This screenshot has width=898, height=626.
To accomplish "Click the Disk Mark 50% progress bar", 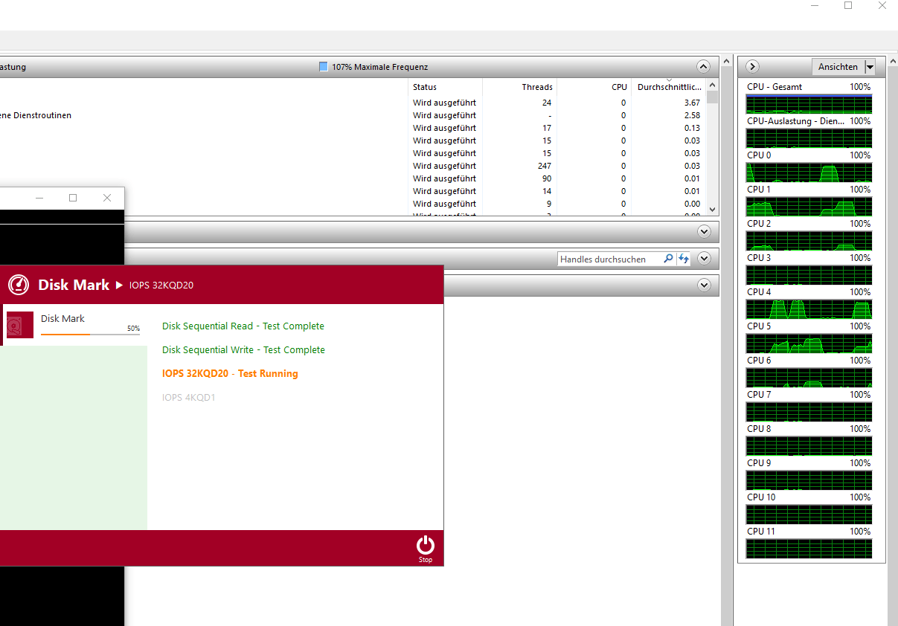I will coord(90,334).
